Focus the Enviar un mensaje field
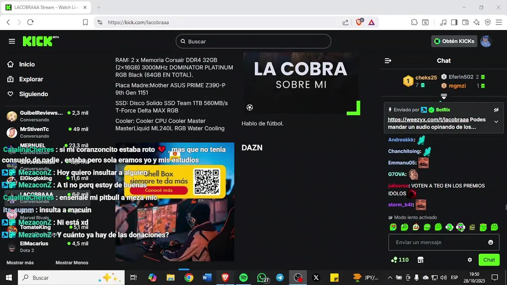Viewport: 507px width, 285px height. coord(444,242)
